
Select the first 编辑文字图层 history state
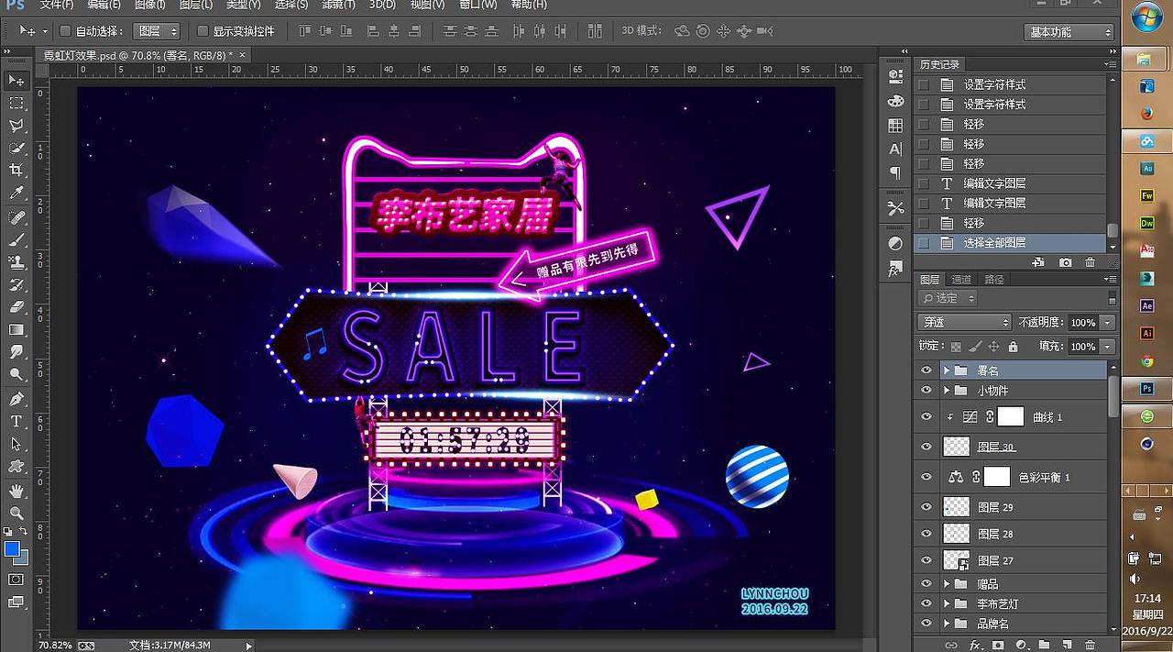1010,183
